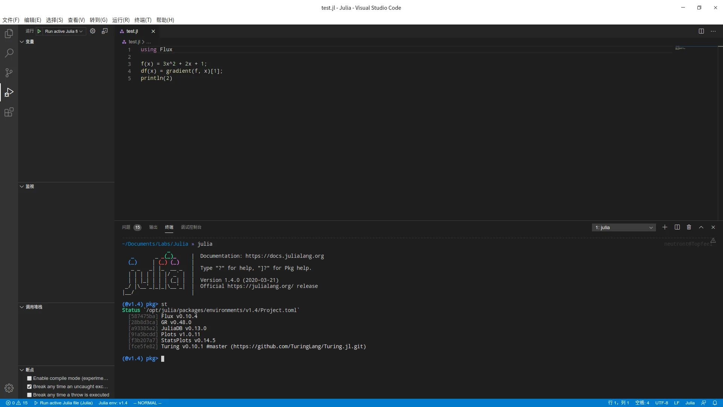Click UTF-8 encoding in status bar
The image size is (723, 407).
pyautogui.click(x=661, y=403)
